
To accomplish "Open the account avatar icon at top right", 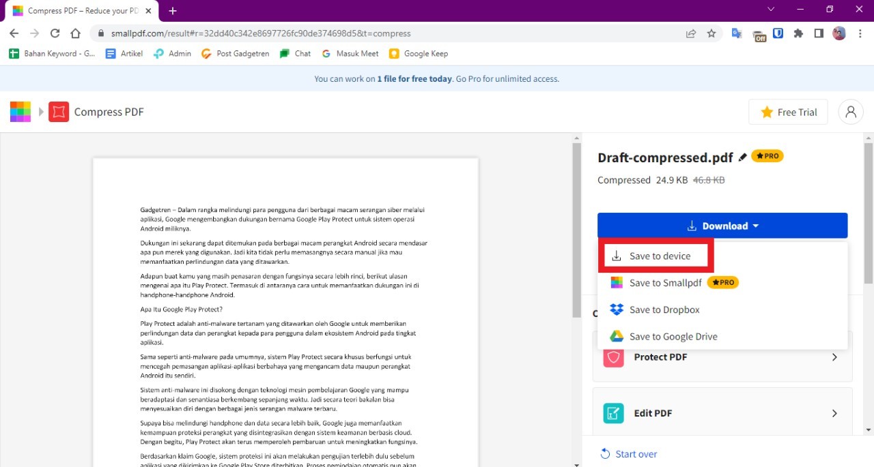I will 850,111.
